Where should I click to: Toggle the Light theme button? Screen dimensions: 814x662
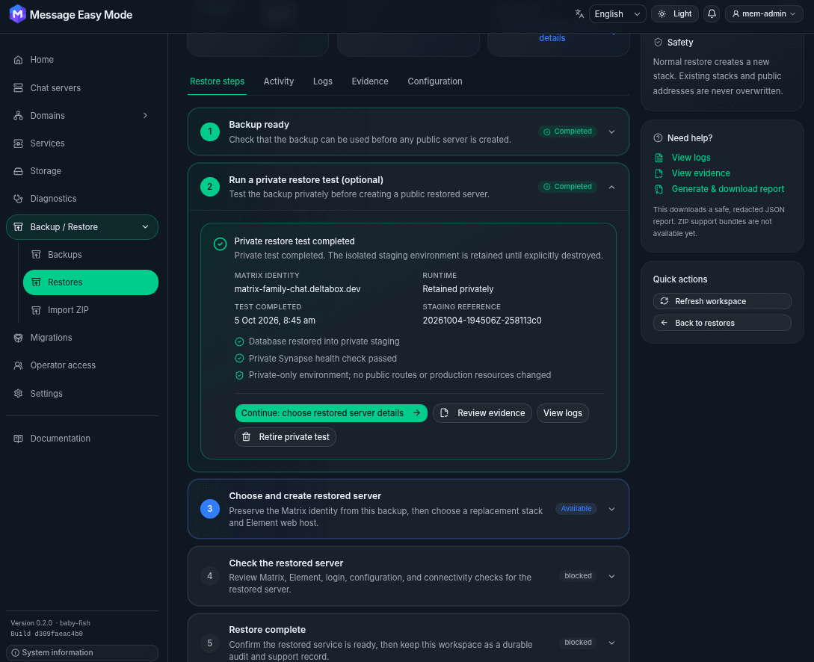[x=675, y=14]
